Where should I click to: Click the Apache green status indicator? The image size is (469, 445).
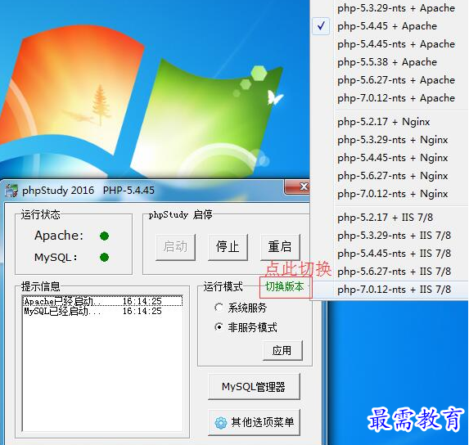[x=105, y=236]
